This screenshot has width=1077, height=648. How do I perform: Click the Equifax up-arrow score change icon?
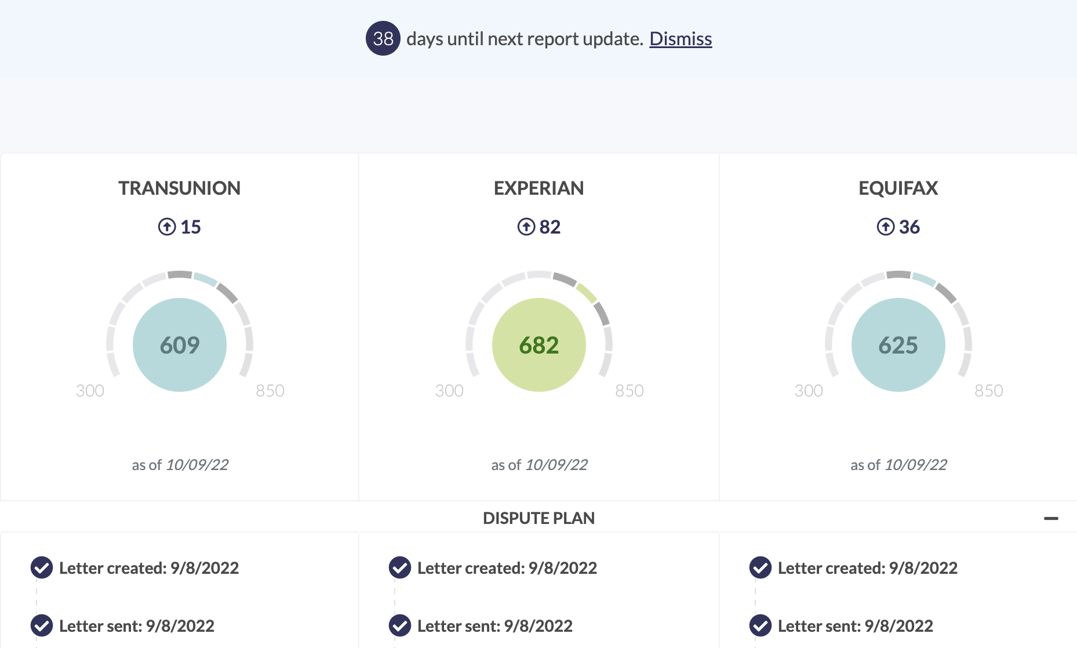pyautogui.click(x=886, y=227)
